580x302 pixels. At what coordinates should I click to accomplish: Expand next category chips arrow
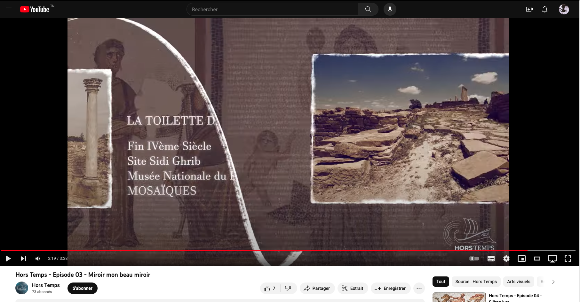(x=553, y=282)
